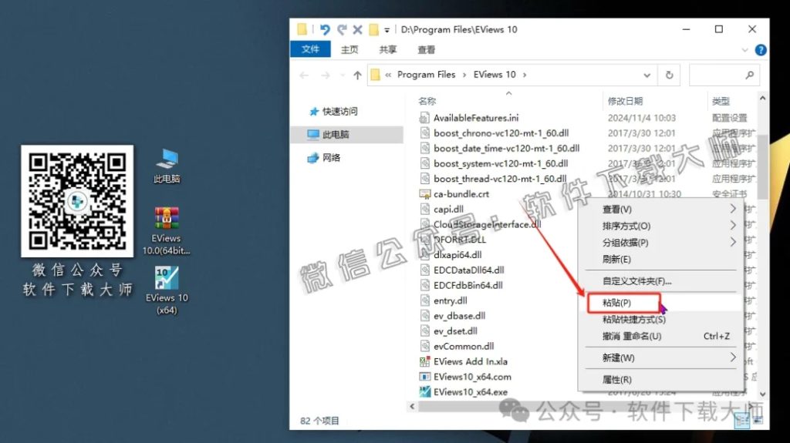
Task: Click the EViews10_x64.exe application icon
Action: [425, 391]
